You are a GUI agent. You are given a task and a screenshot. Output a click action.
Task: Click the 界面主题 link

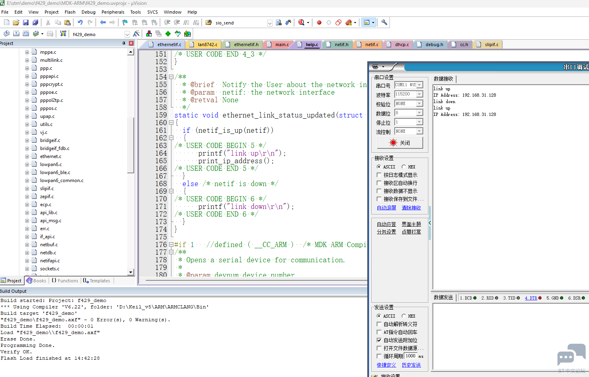411,224
